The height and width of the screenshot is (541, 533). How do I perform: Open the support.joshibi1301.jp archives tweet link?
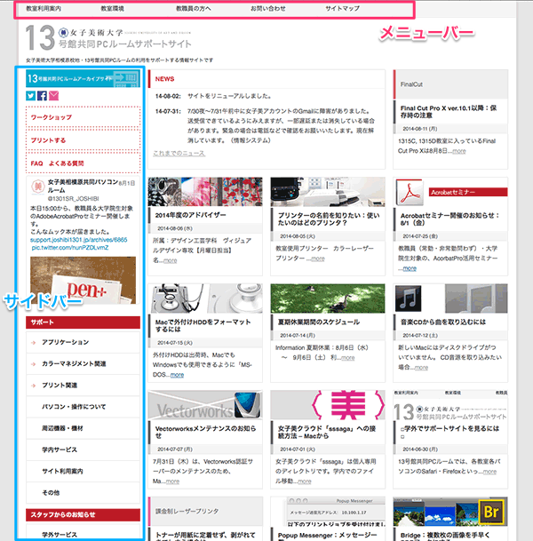pos(79,240)
